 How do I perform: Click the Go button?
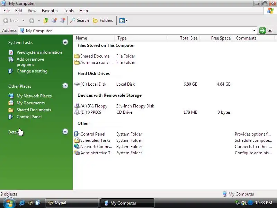(x=266, y=31)
